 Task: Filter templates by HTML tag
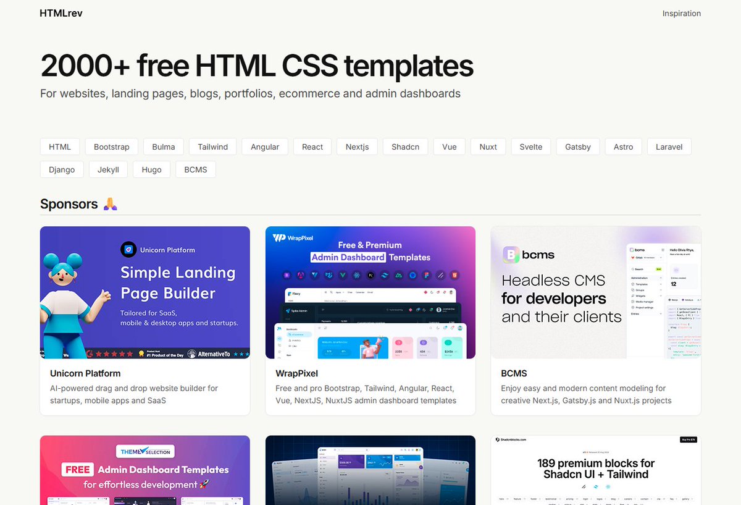pyautogui.click(x=60, y=146)
